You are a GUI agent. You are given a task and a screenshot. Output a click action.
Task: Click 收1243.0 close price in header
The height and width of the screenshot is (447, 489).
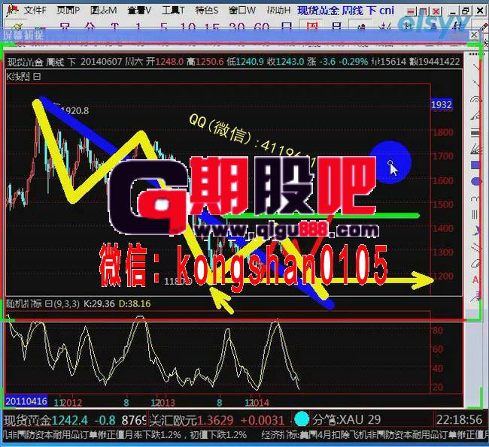pos(285,62)
